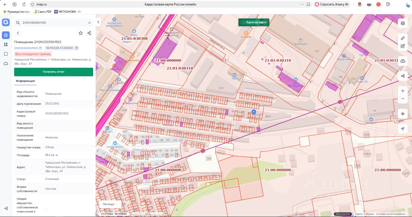
Task: Copy the coordinates 56.110338 47.283184
Action: click(x=76, y=48)
